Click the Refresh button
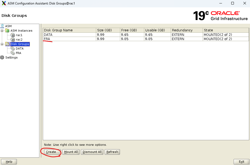This screenshot has height=165, width=250. 112,152
